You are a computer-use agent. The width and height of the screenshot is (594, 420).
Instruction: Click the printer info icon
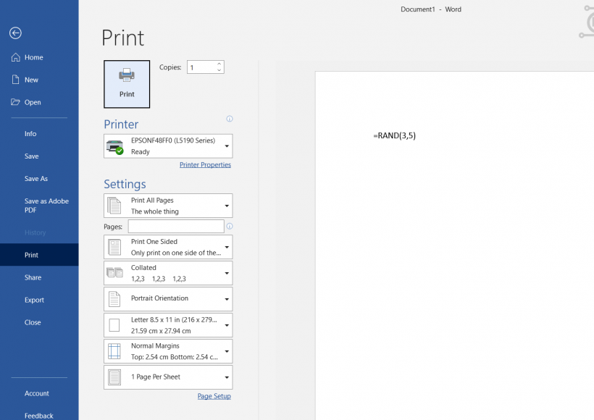(x=230, y=119)
